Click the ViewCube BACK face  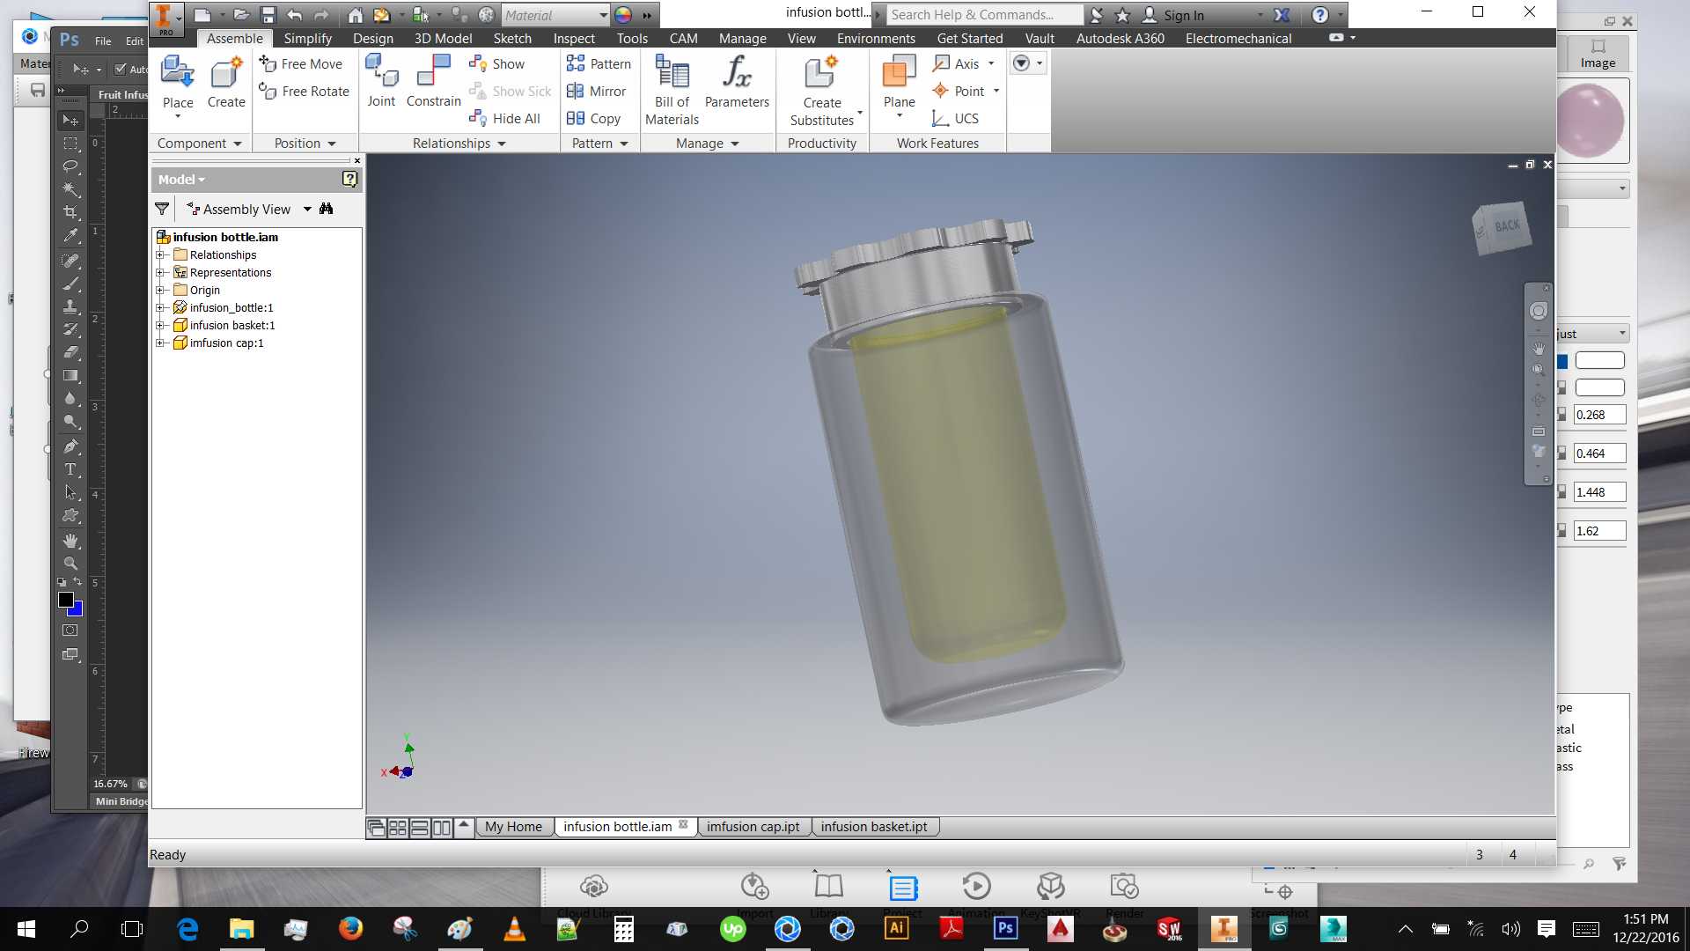coord(1506,226)
